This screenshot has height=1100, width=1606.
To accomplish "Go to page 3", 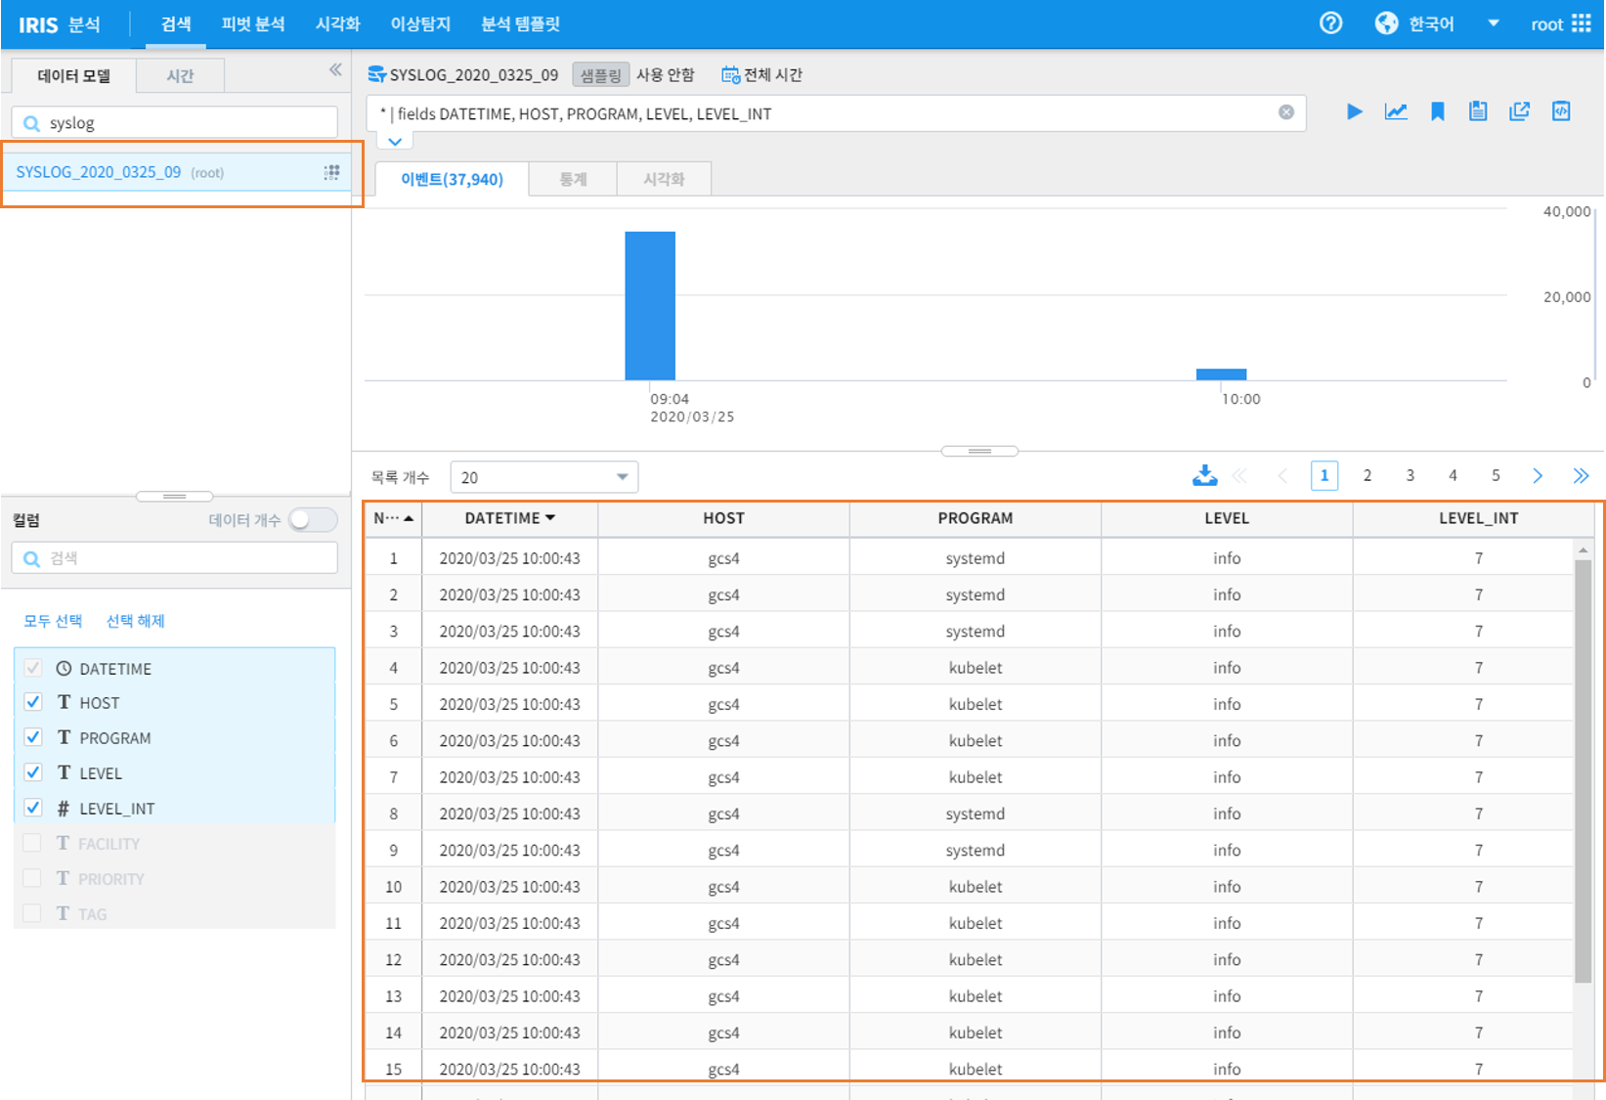I will click(x=1410, y=475).
